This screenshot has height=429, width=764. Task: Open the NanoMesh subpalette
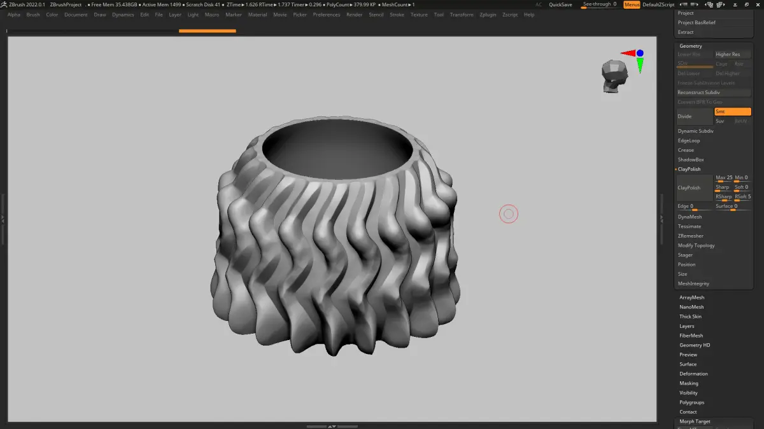tap(691, 307)
